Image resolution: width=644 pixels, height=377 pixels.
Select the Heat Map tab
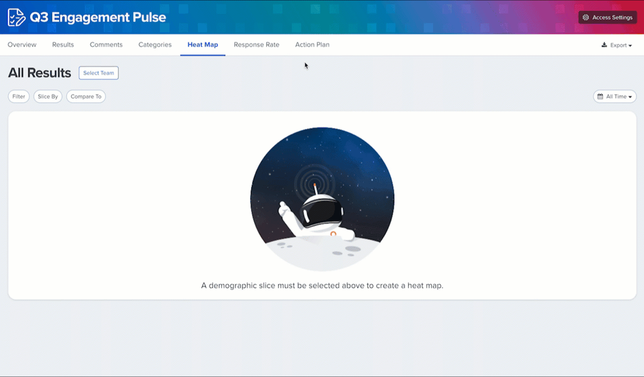203,45
